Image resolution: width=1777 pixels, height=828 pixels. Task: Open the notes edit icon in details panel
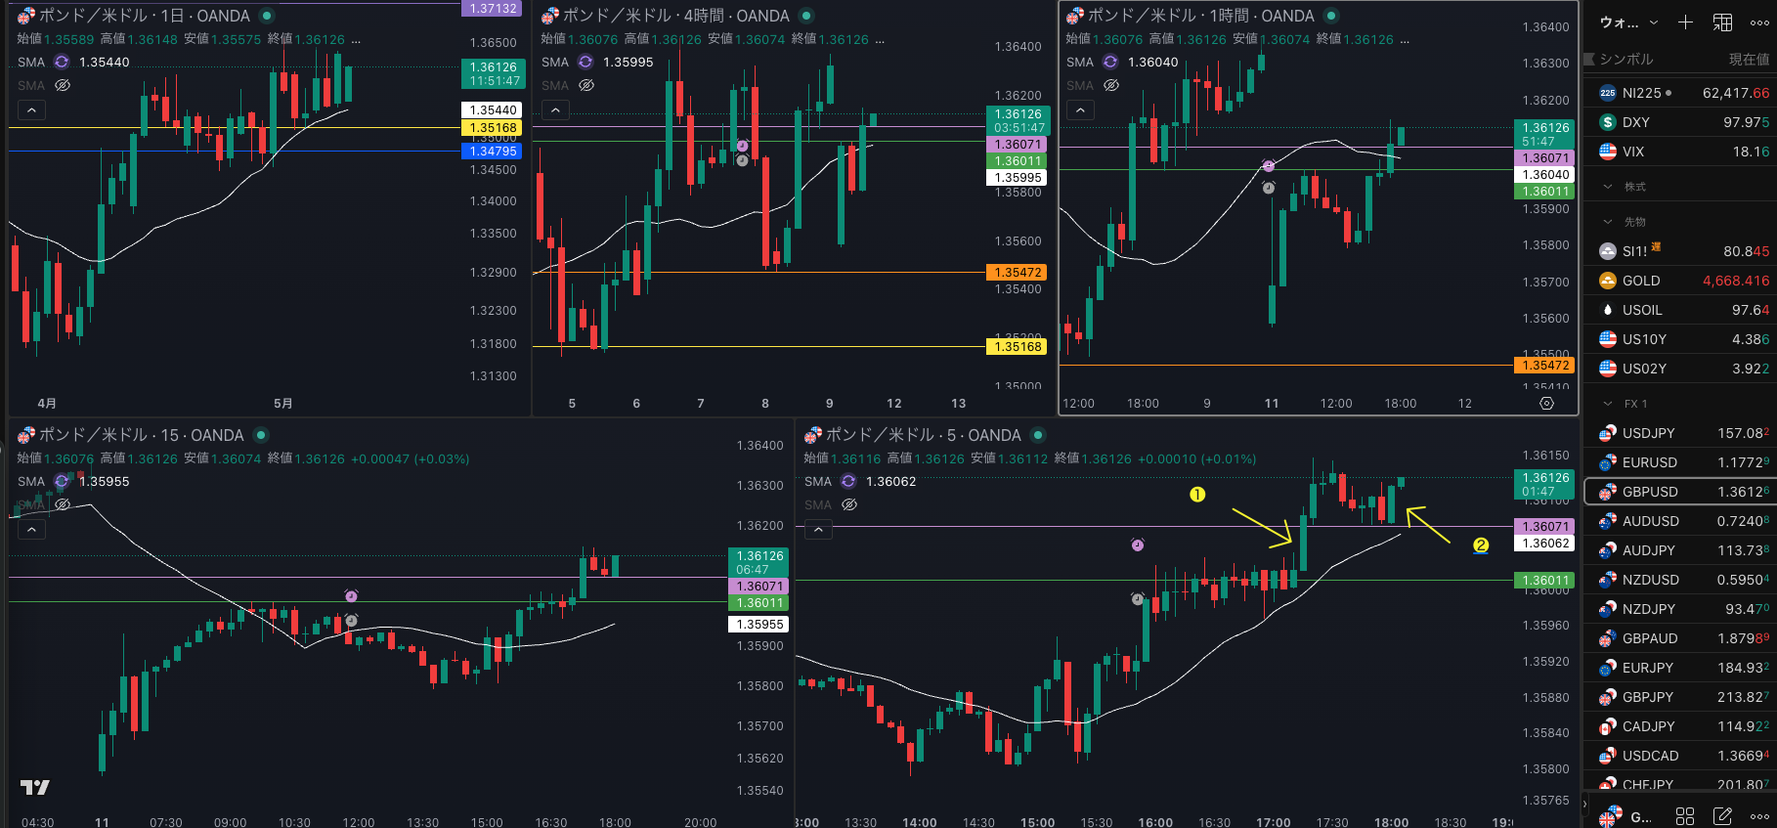1722,815
